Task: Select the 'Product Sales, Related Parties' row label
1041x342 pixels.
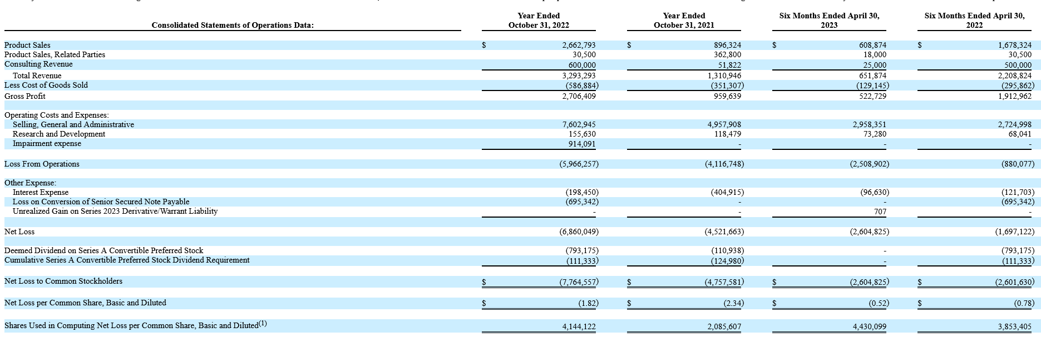Action: click(x=55, y=54)
